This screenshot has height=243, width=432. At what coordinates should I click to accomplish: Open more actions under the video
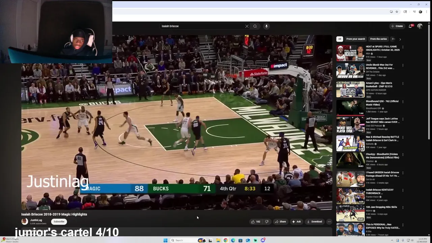(x=329, y=222)
